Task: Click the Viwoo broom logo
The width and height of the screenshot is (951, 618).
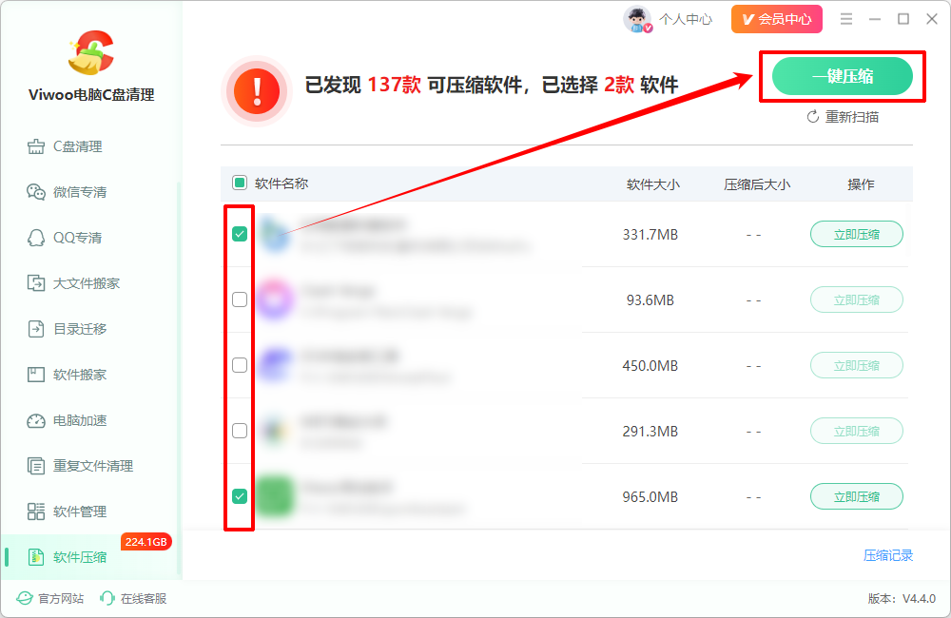Action: click(x=91, y=52)
